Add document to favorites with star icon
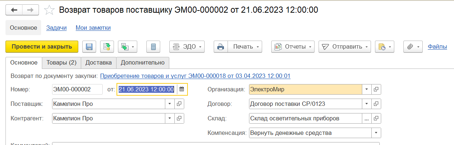The image size is (454, 145). [49, 10]
